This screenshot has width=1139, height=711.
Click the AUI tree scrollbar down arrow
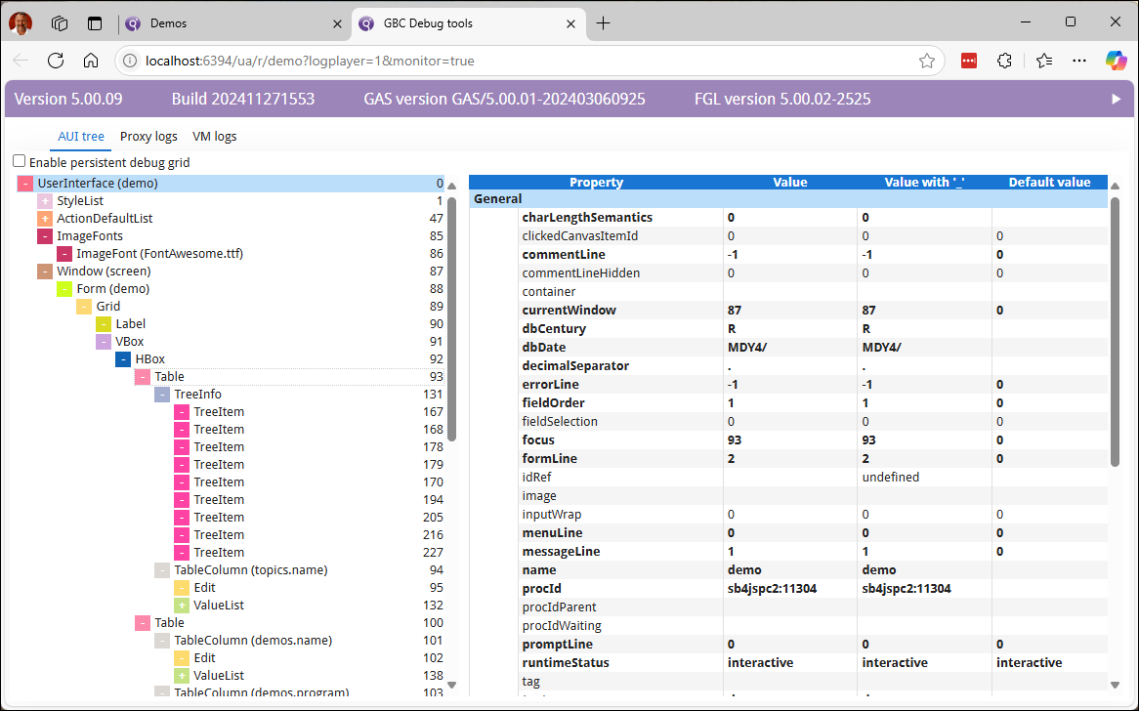451,685
